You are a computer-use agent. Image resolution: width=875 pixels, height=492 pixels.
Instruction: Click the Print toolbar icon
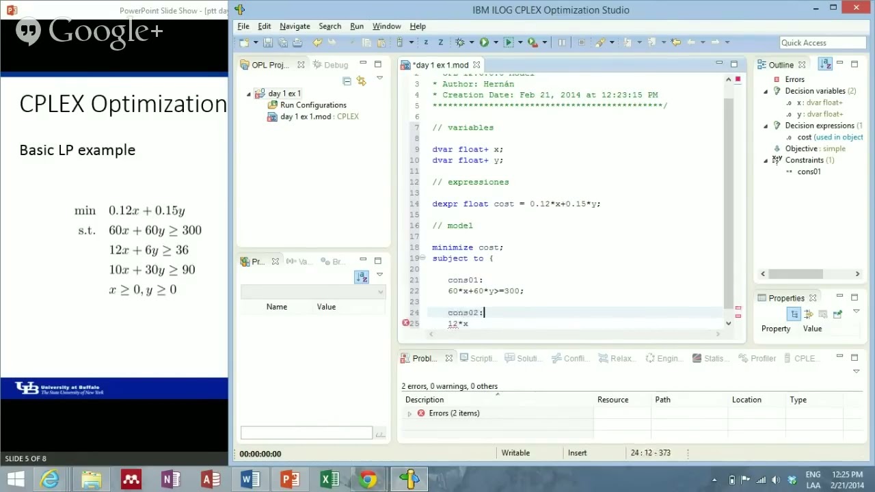click(297, 42)
